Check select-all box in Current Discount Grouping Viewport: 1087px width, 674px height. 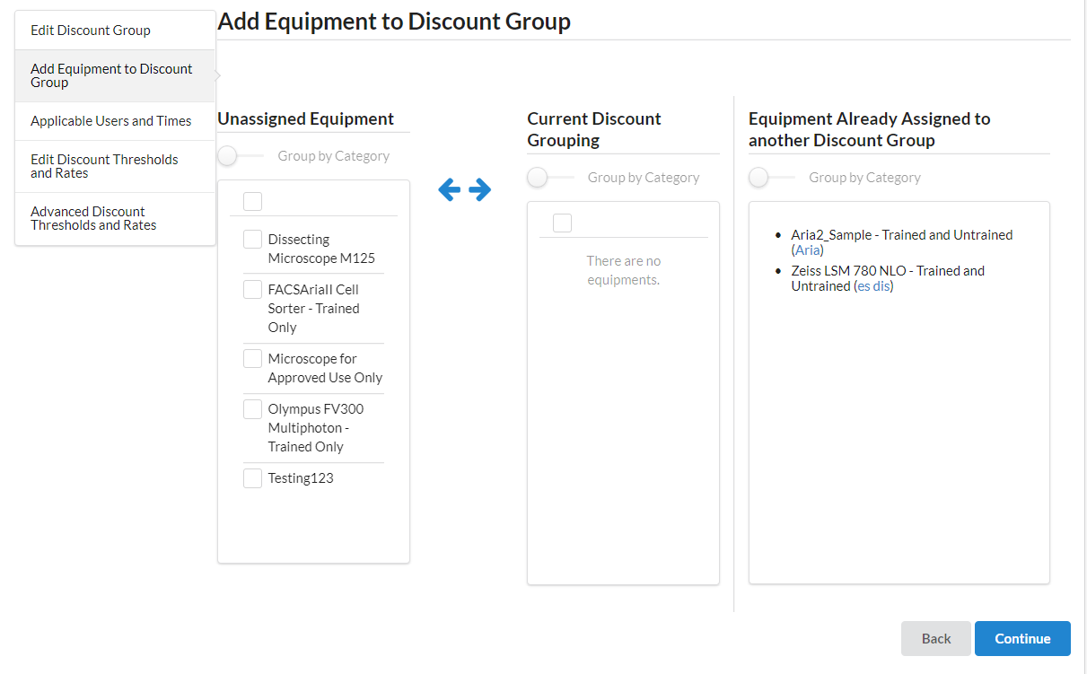point(563,223)
